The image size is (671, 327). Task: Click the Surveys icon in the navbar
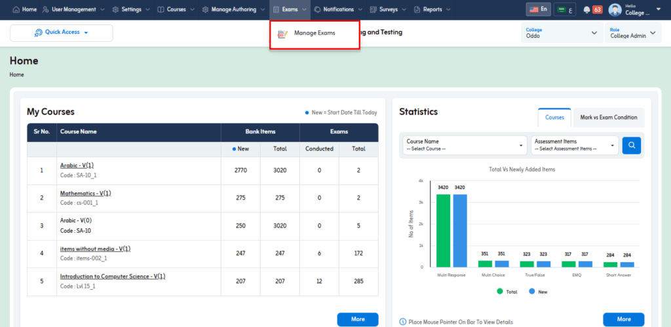(374, 10)
